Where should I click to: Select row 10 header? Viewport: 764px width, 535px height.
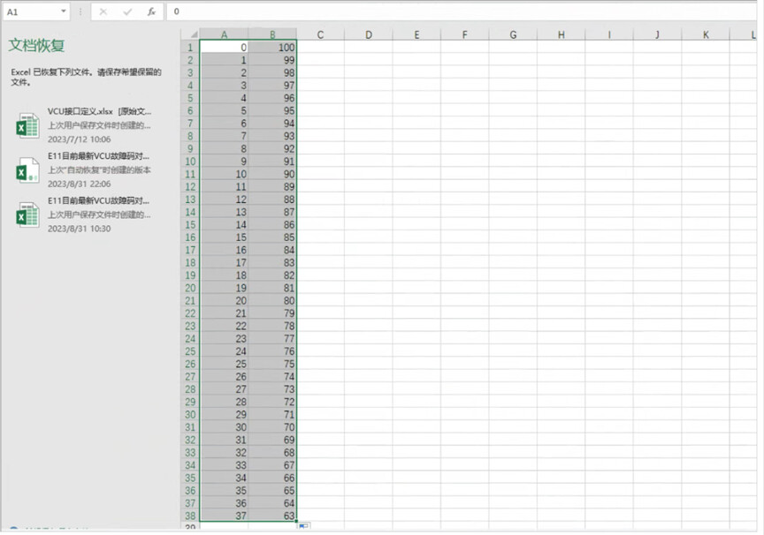(190, 161)
